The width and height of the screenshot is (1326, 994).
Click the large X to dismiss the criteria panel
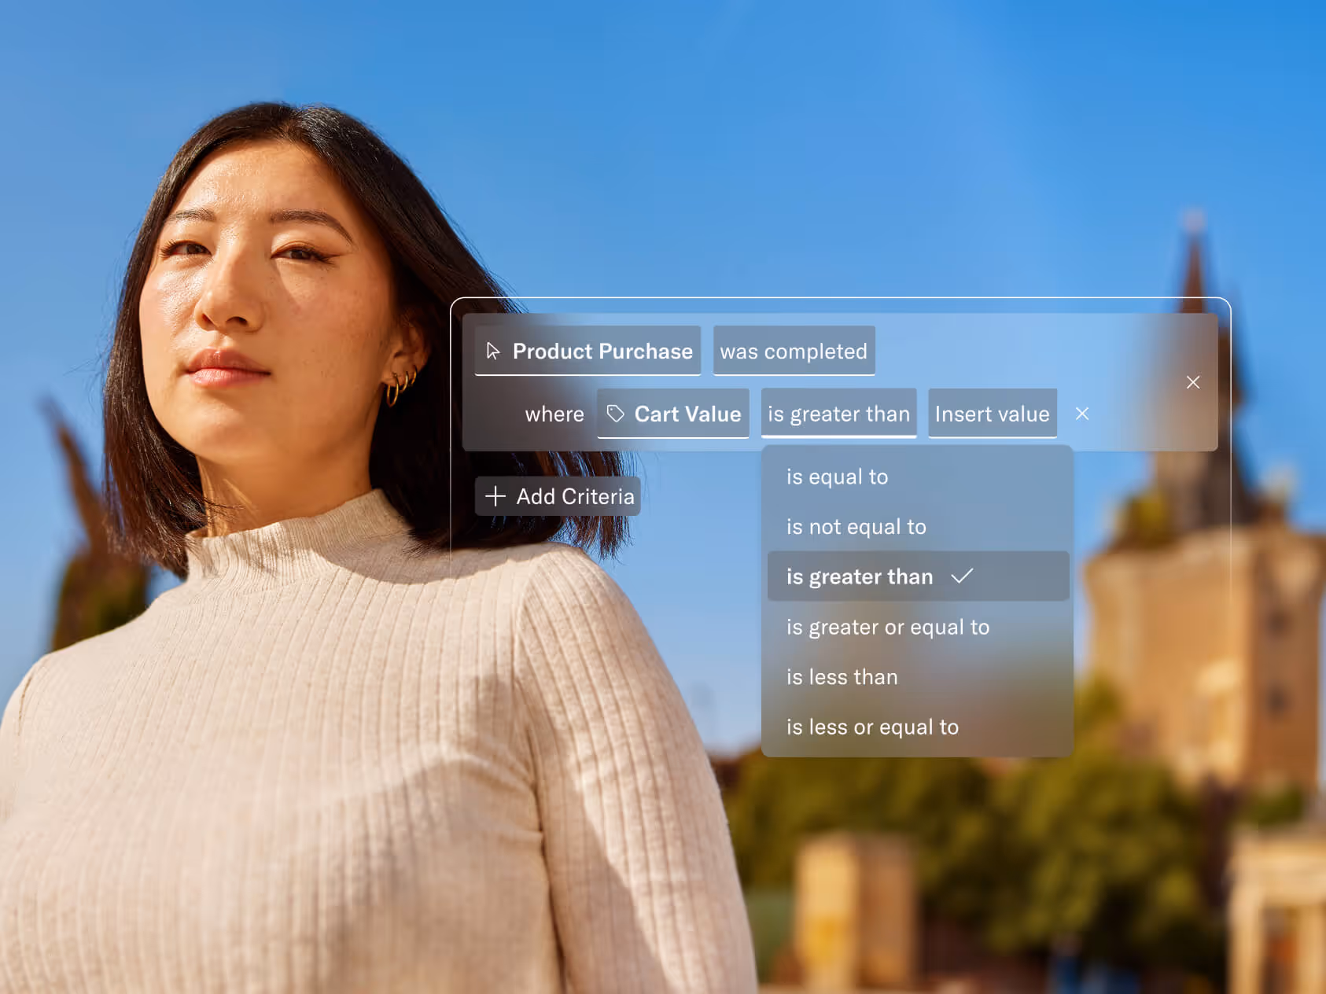1193,382
